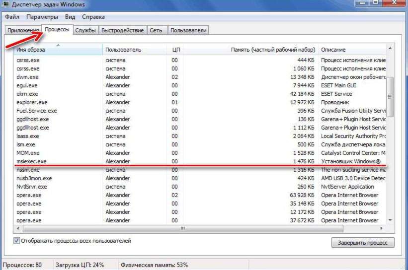
Task: Click the Установщик Windows description
Action: point(351,161)
